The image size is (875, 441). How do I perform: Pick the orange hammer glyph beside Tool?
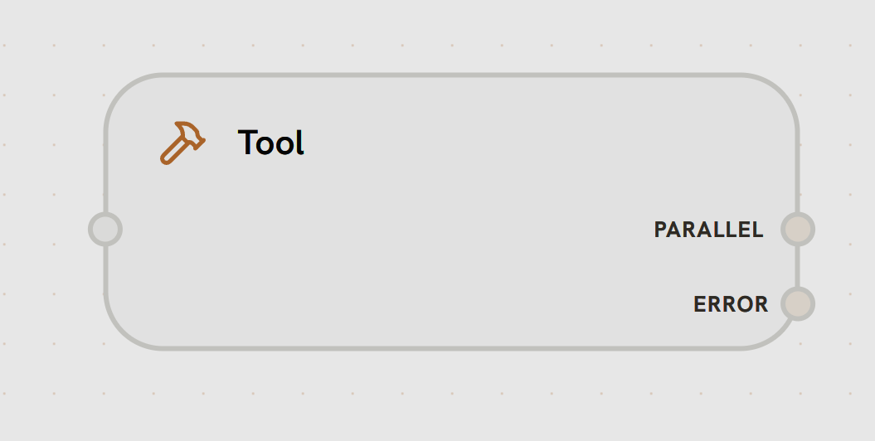[x=182, y=143]
